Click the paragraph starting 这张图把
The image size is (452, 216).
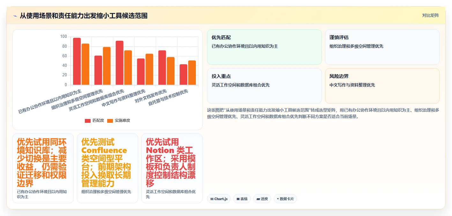(323, 113)
